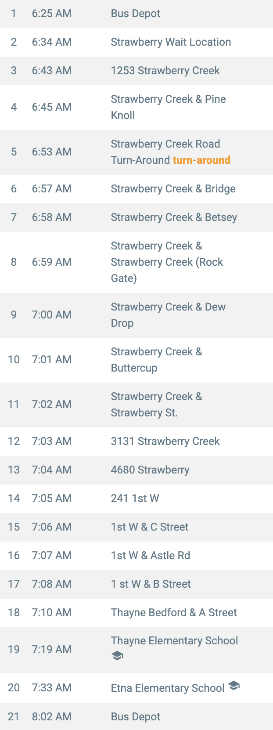Viewport: 273px width, 730px height.
Task: Choose the Strawberry Creek & Pine Knoll stop
Action: point(136,108)
